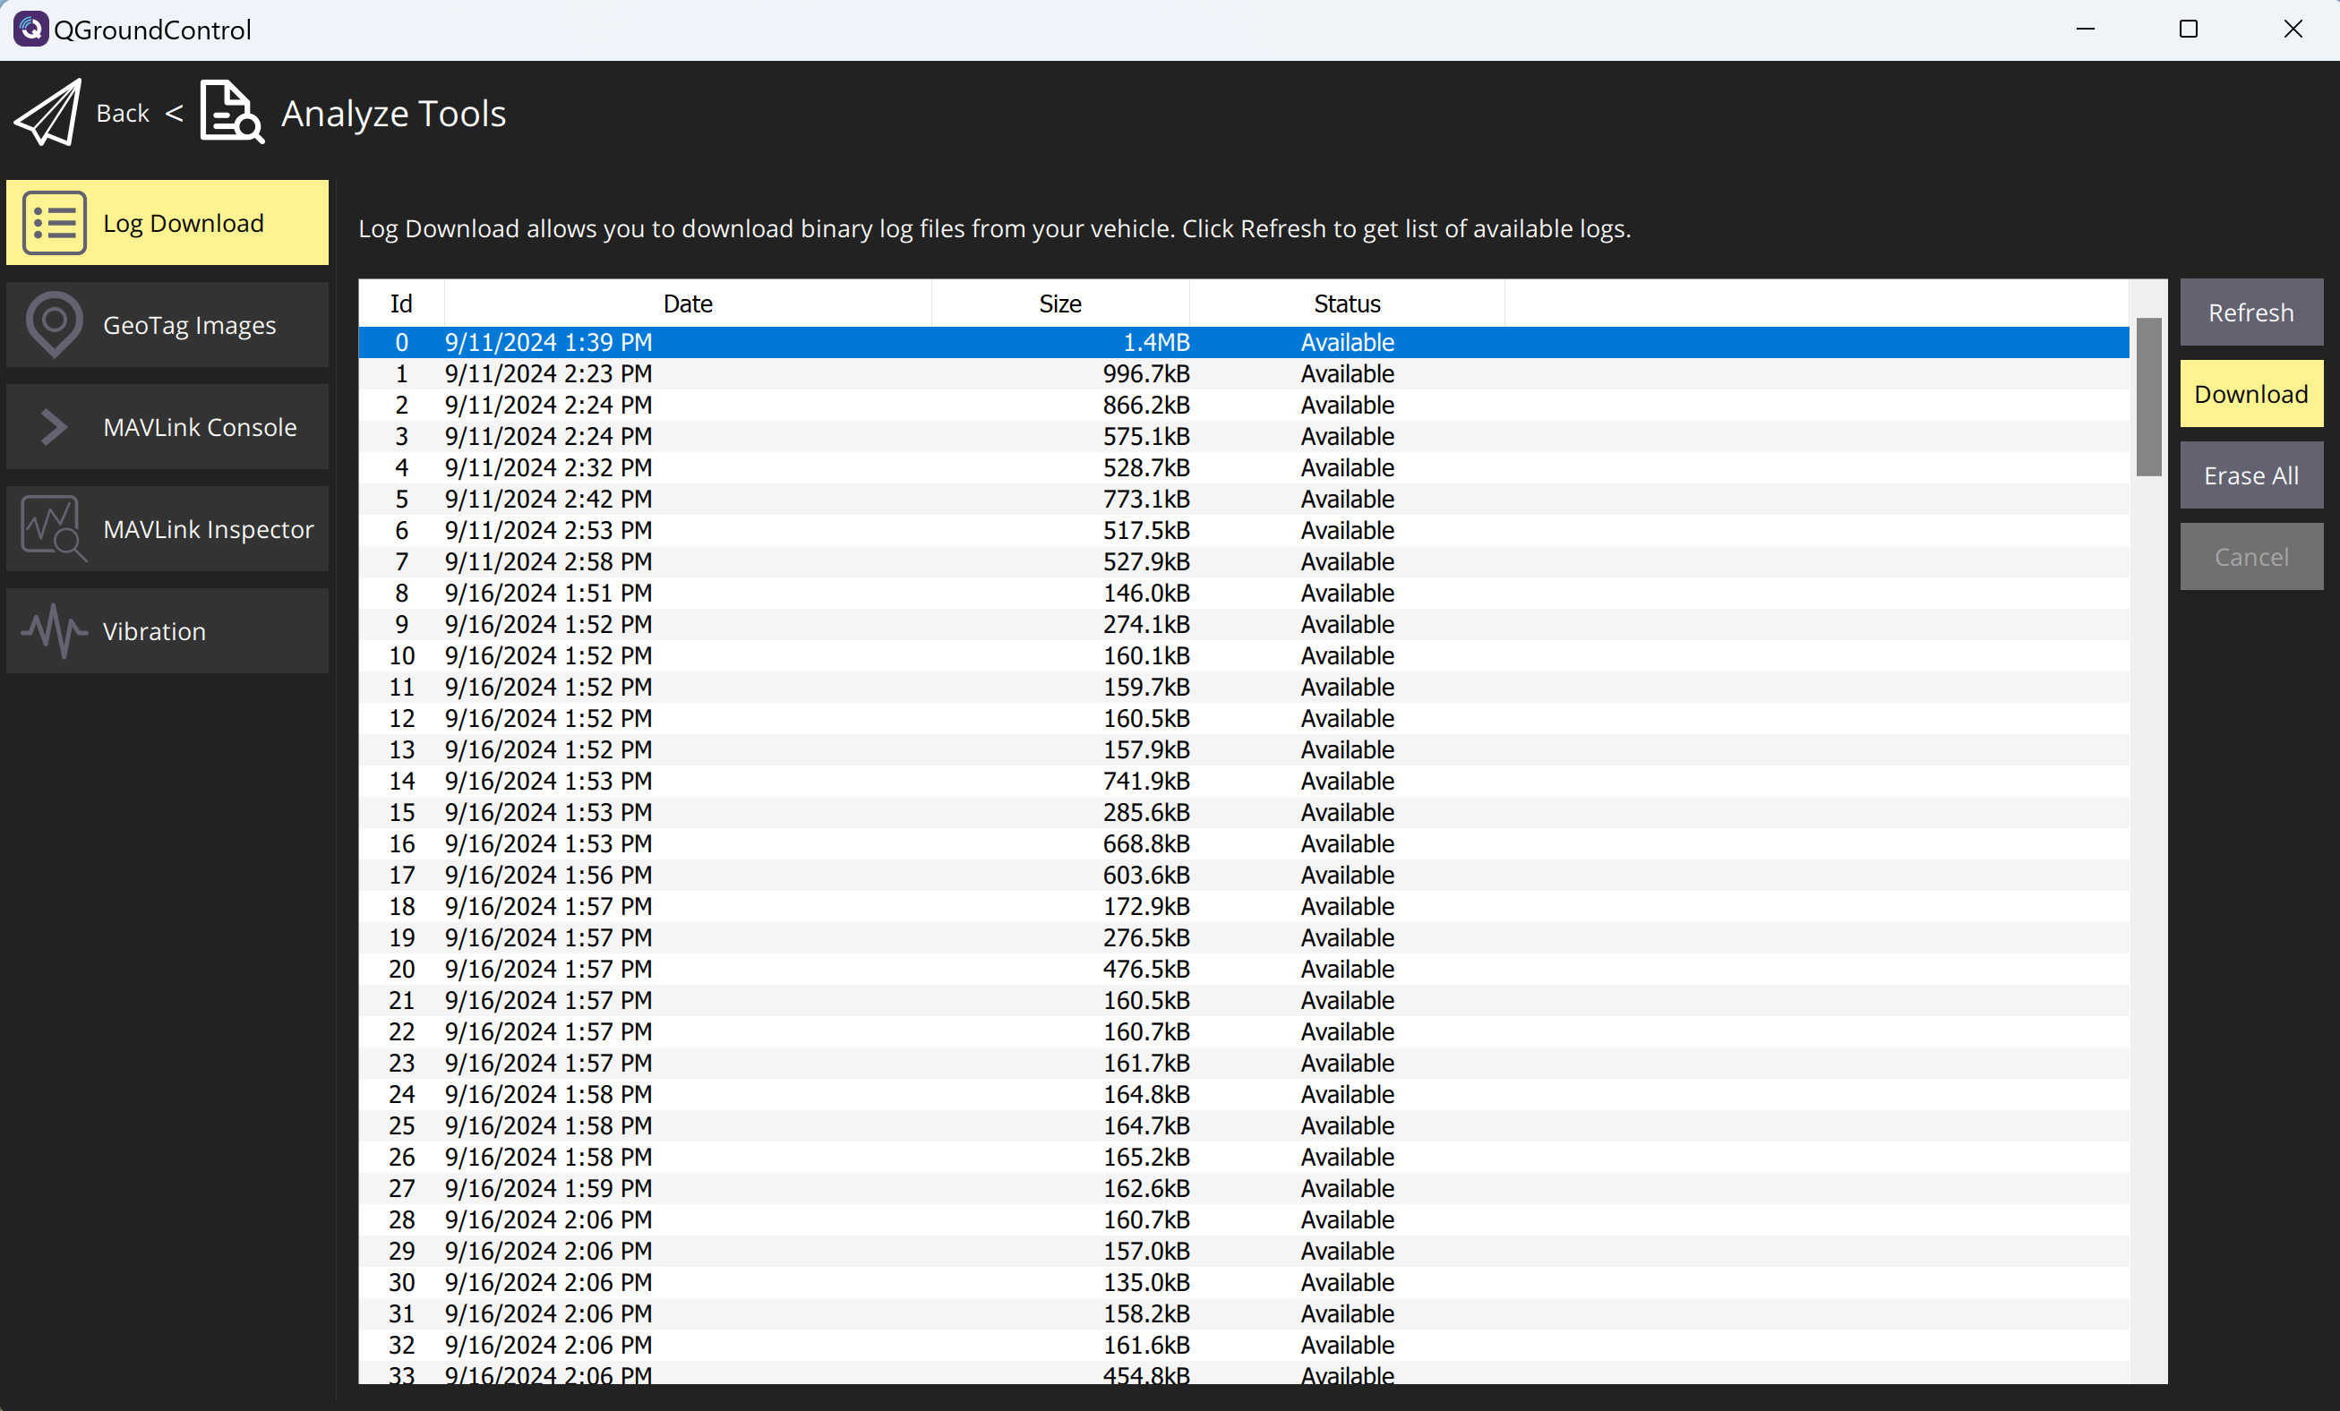
Task: Select log 23 with size 161.7kB
Action: [1243, 1064]
